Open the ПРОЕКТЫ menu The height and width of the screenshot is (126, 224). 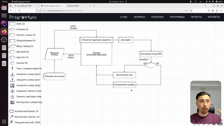pos(196,17)
